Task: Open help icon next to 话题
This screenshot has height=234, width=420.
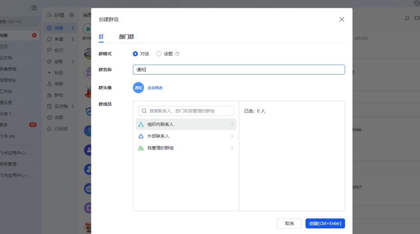Action: (x=177, y=54)
